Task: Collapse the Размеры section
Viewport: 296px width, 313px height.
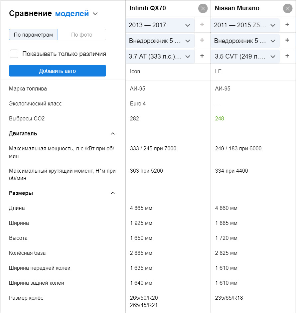Action: [x=113, y=193]
